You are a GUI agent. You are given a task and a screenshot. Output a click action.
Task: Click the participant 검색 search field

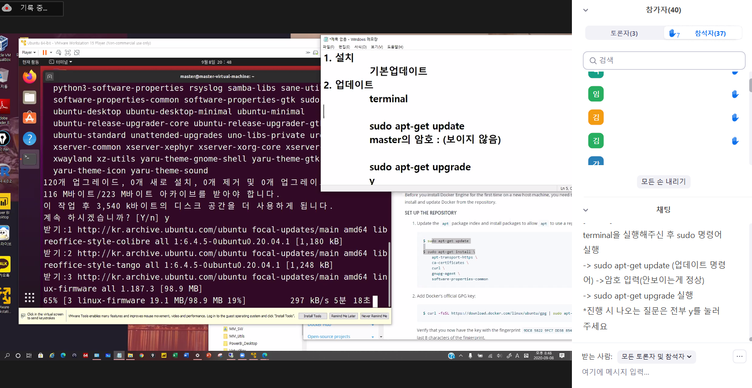tap(664, 61)
